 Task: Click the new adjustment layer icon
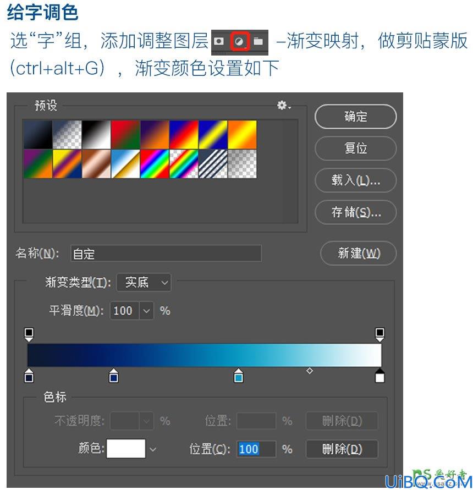point(239,42)
